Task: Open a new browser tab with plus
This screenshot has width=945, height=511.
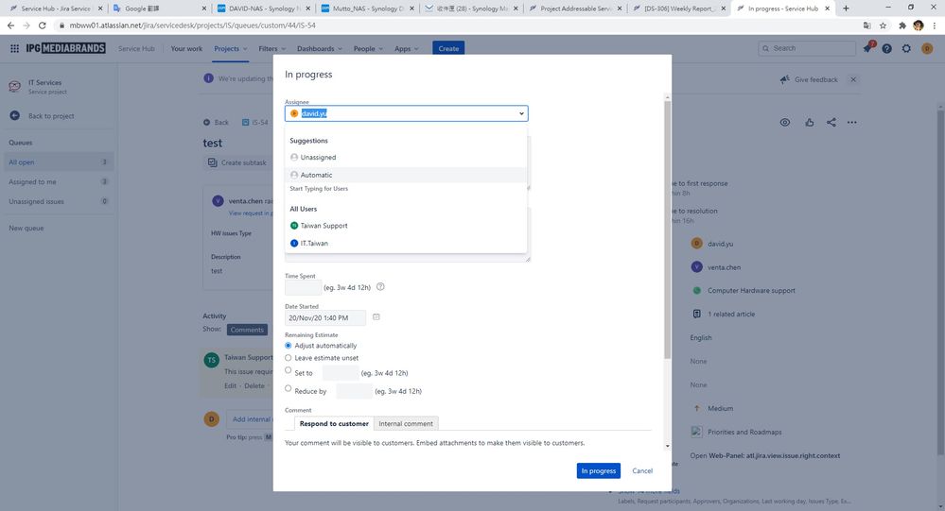Action: point(847,9)
